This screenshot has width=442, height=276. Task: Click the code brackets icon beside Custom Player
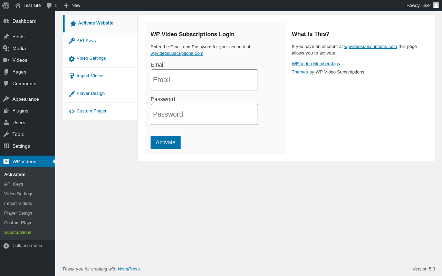point(72,111)
